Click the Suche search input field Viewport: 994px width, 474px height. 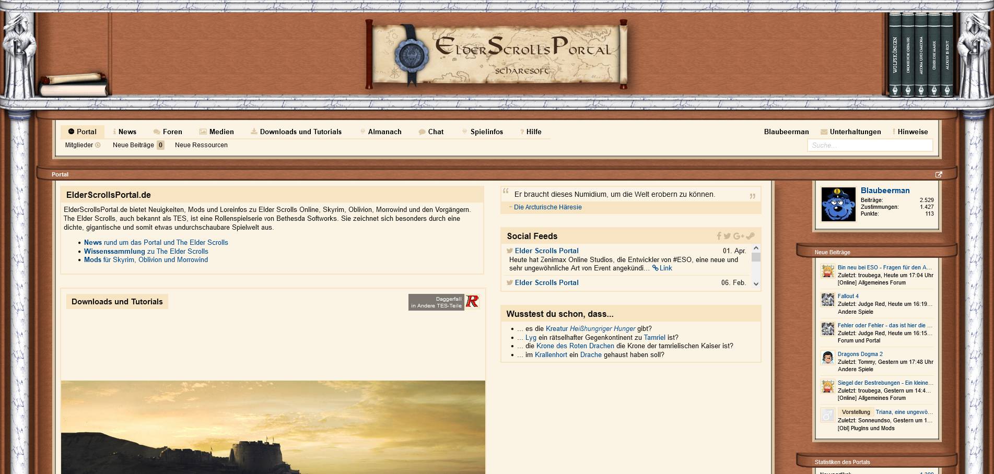tap(870, 146)
